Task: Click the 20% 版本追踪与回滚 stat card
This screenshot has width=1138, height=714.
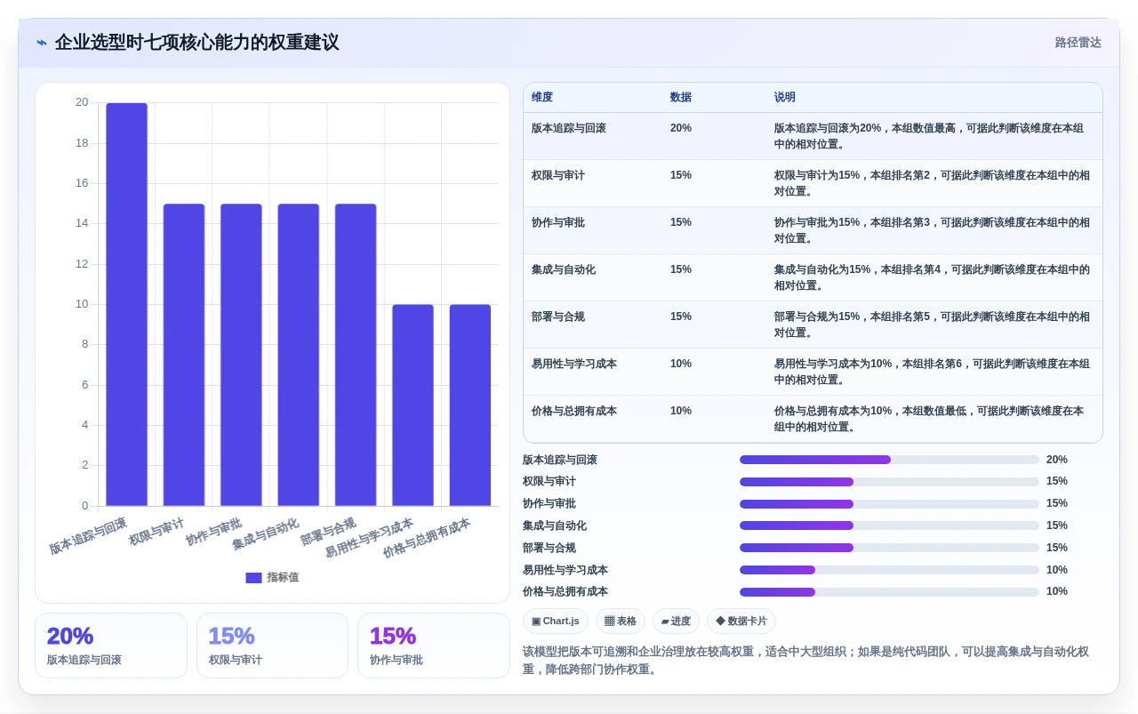Action: click(x=111, y=646)
